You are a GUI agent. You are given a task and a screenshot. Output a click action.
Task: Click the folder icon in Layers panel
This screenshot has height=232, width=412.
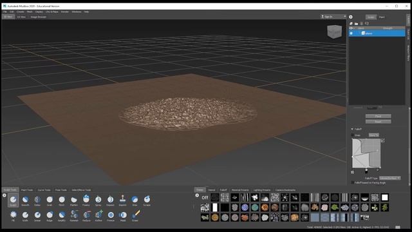coord(356,23)
